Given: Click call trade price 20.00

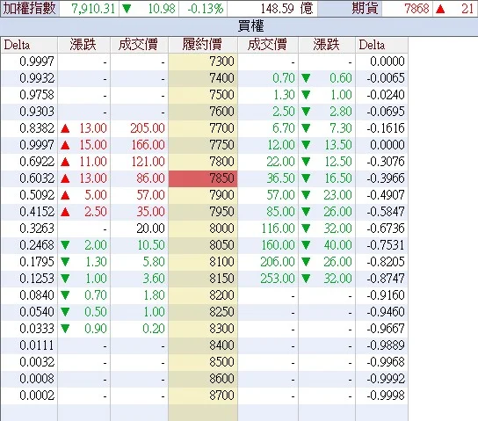Looking at the screenshot, I should click(x=150, y=229).
